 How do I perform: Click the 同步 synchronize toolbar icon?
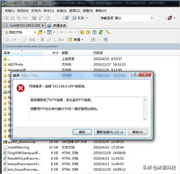click(22, 18)
